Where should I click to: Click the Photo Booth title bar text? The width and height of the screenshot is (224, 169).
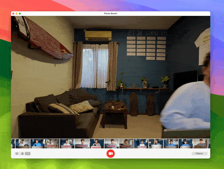point(110,13)
